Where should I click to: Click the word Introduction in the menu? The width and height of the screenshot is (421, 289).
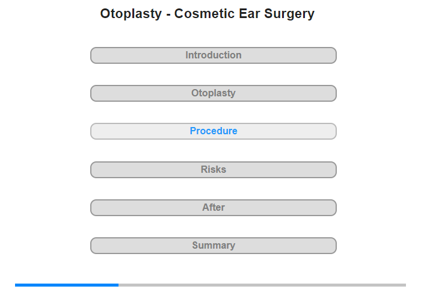click(214, 55)
